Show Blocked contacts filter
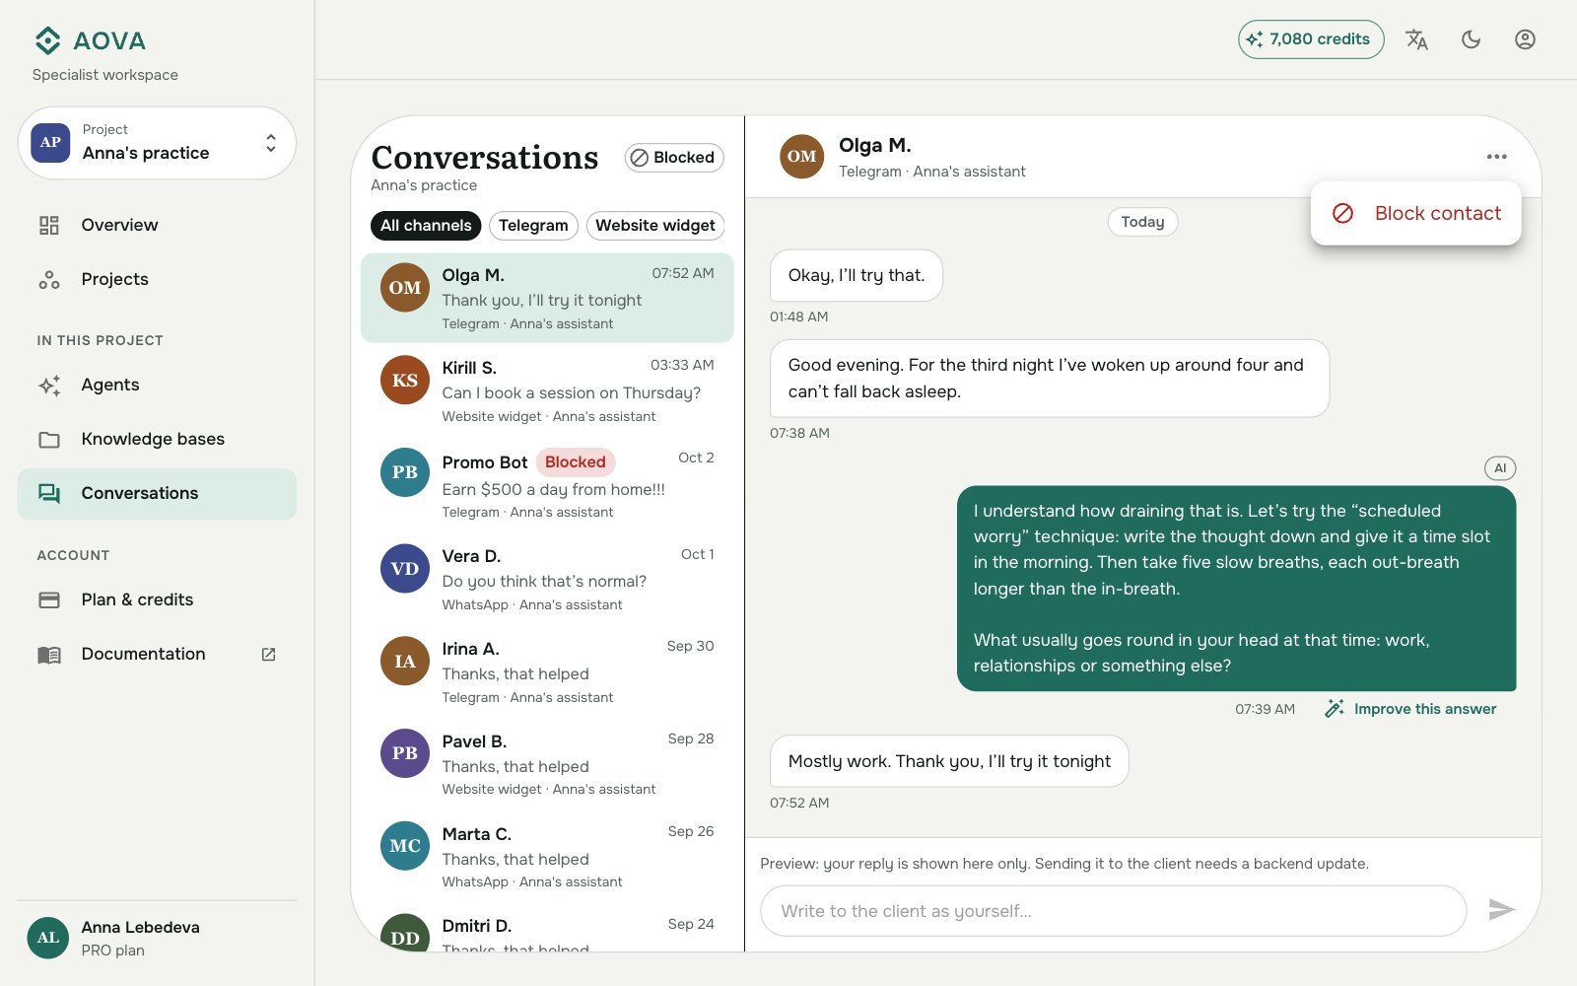This screenshot has height=986, width=1577. click(x=674, y=158)
